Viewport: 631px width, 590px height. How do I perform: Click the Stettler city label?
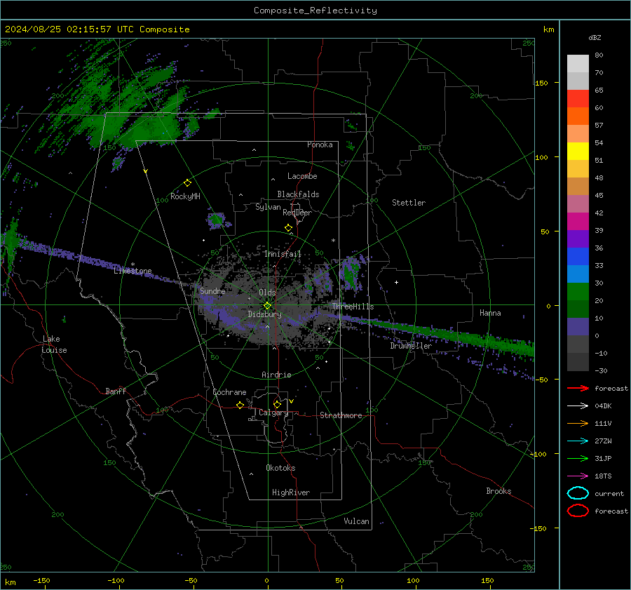(x=409, y=203)
